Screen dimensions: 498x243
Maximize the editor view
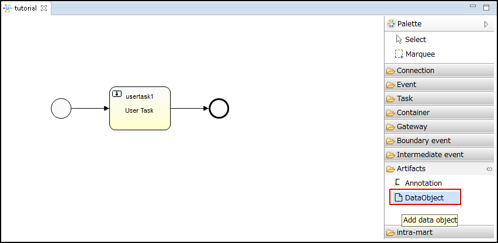[x=486, y=8]
